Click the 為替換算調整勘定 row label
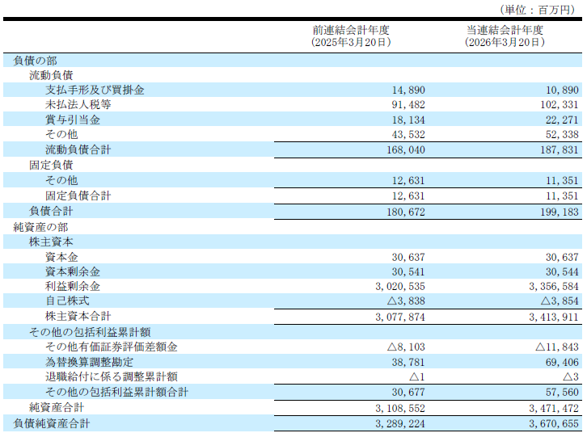The height and width of the screenshot is (433, 587). pos(89,362)
